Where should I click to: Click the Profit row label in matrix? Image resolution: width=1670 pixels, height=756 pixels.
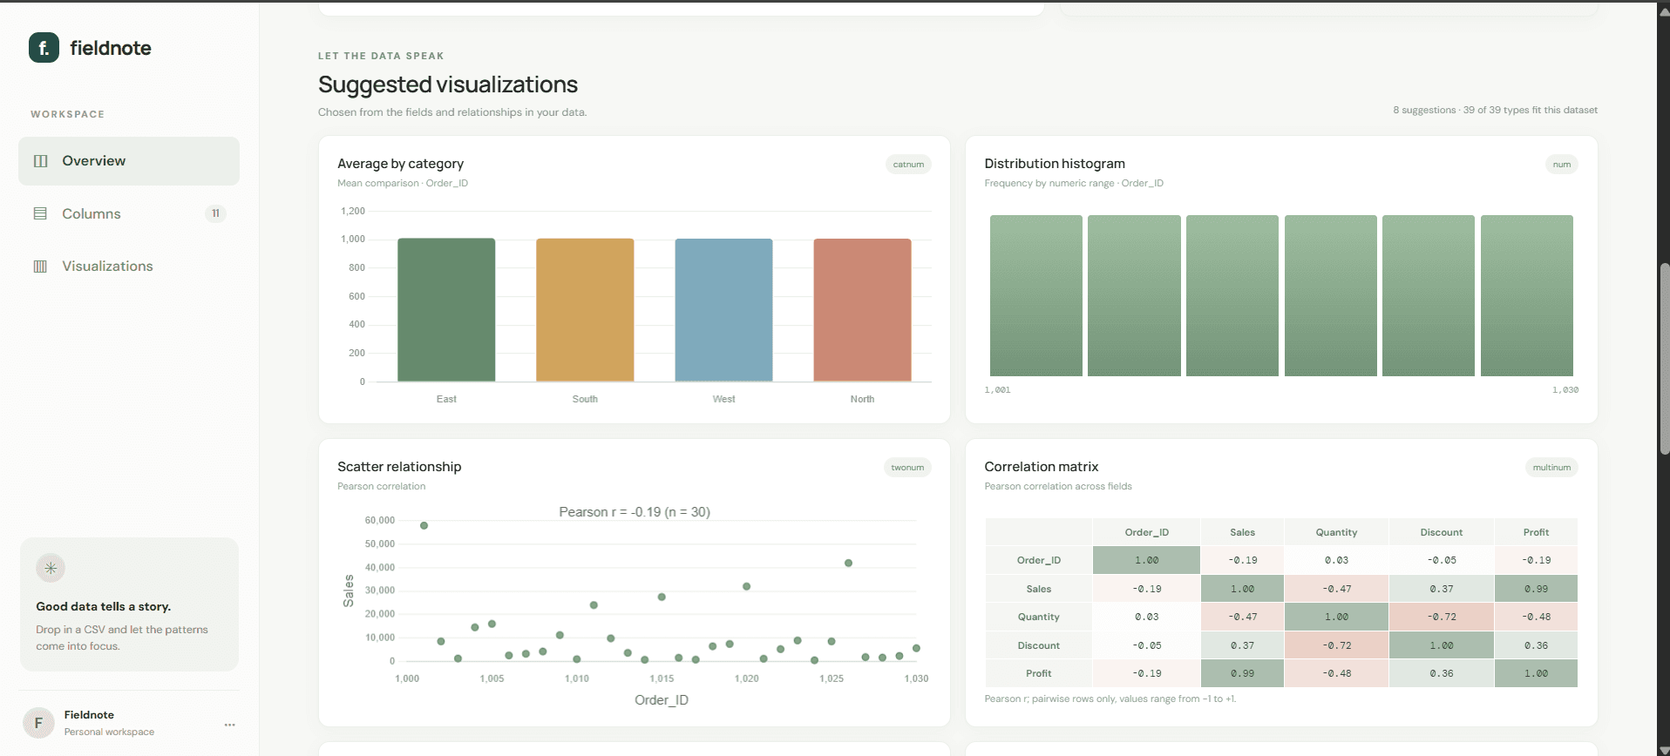point(1038,673)
